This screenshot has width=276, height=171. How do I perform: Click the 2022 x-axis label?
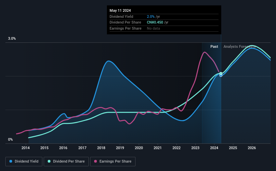(176, 148)
